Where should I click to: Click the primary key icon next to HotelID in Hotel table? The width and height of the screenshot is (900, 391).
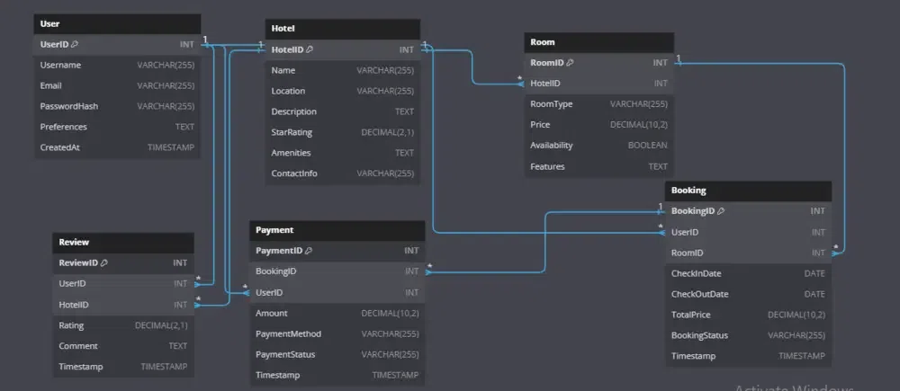pos(310,49)
